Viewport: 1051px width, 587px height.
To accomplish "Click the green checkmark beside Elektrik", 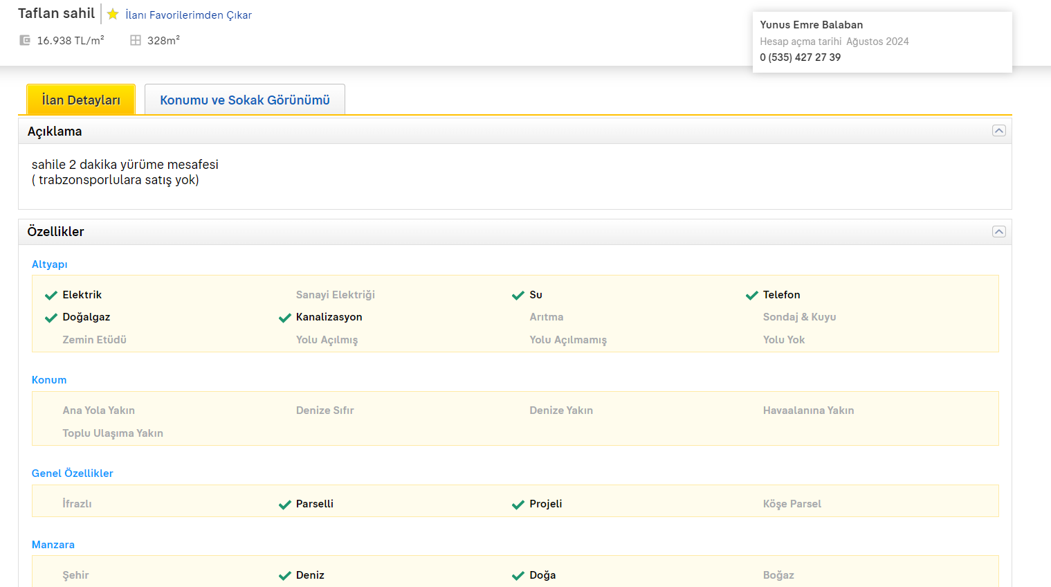I will (51, 296).
